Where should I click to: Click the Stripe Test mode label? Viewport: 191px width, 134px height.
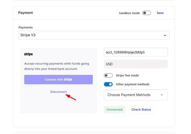(127, 75)
